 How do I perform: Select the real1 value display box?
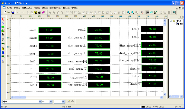pyautogui.click(x=50, y=85)
